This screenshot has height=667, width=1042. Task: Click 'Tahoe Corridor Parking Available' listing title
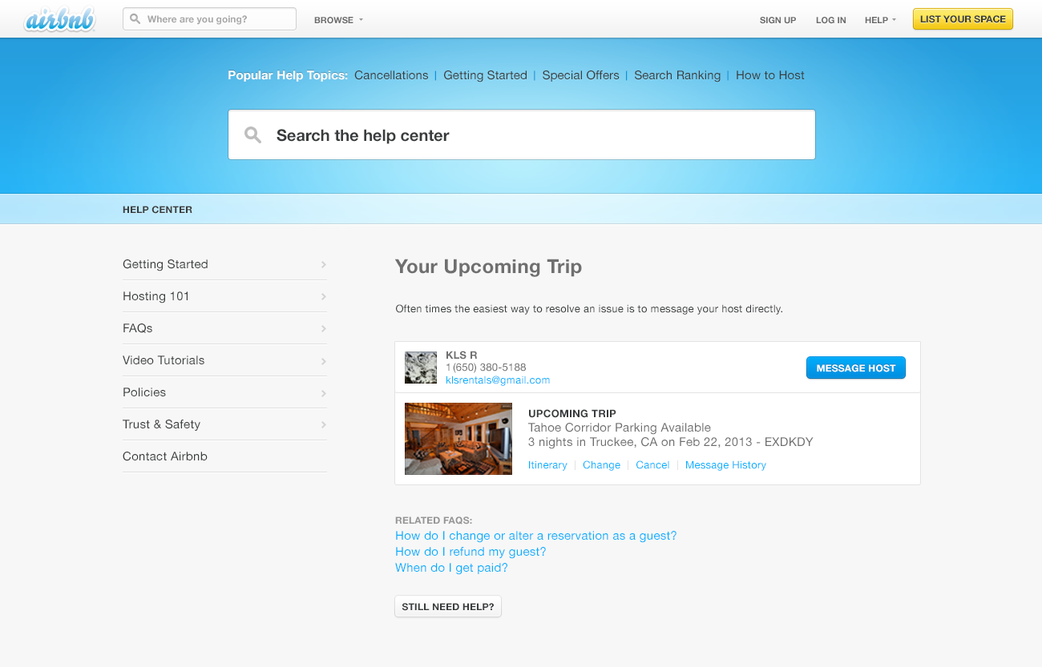[x=620, y=428]
